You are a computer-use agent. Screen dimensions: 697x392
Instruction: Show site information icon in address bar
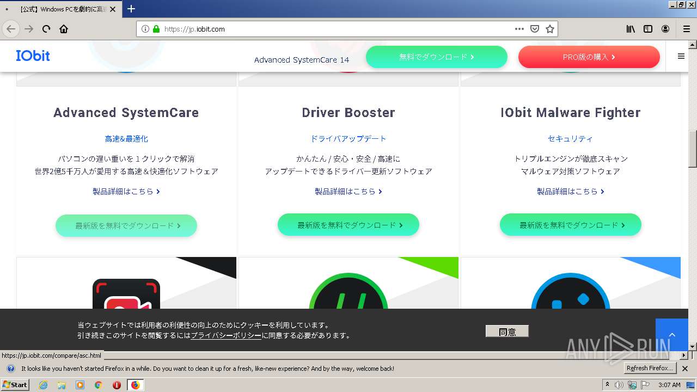[x=145, y=29]
